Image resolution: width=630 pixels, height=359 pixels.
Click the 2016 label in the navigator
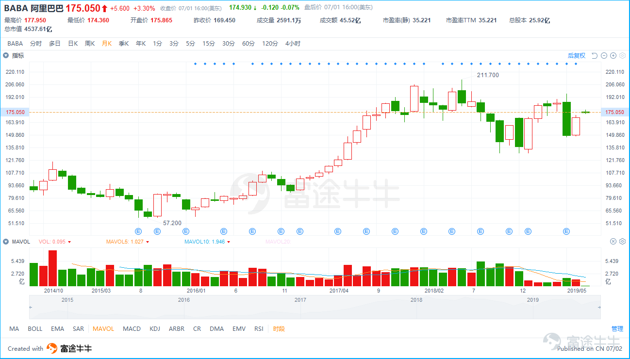click(184, 300)
